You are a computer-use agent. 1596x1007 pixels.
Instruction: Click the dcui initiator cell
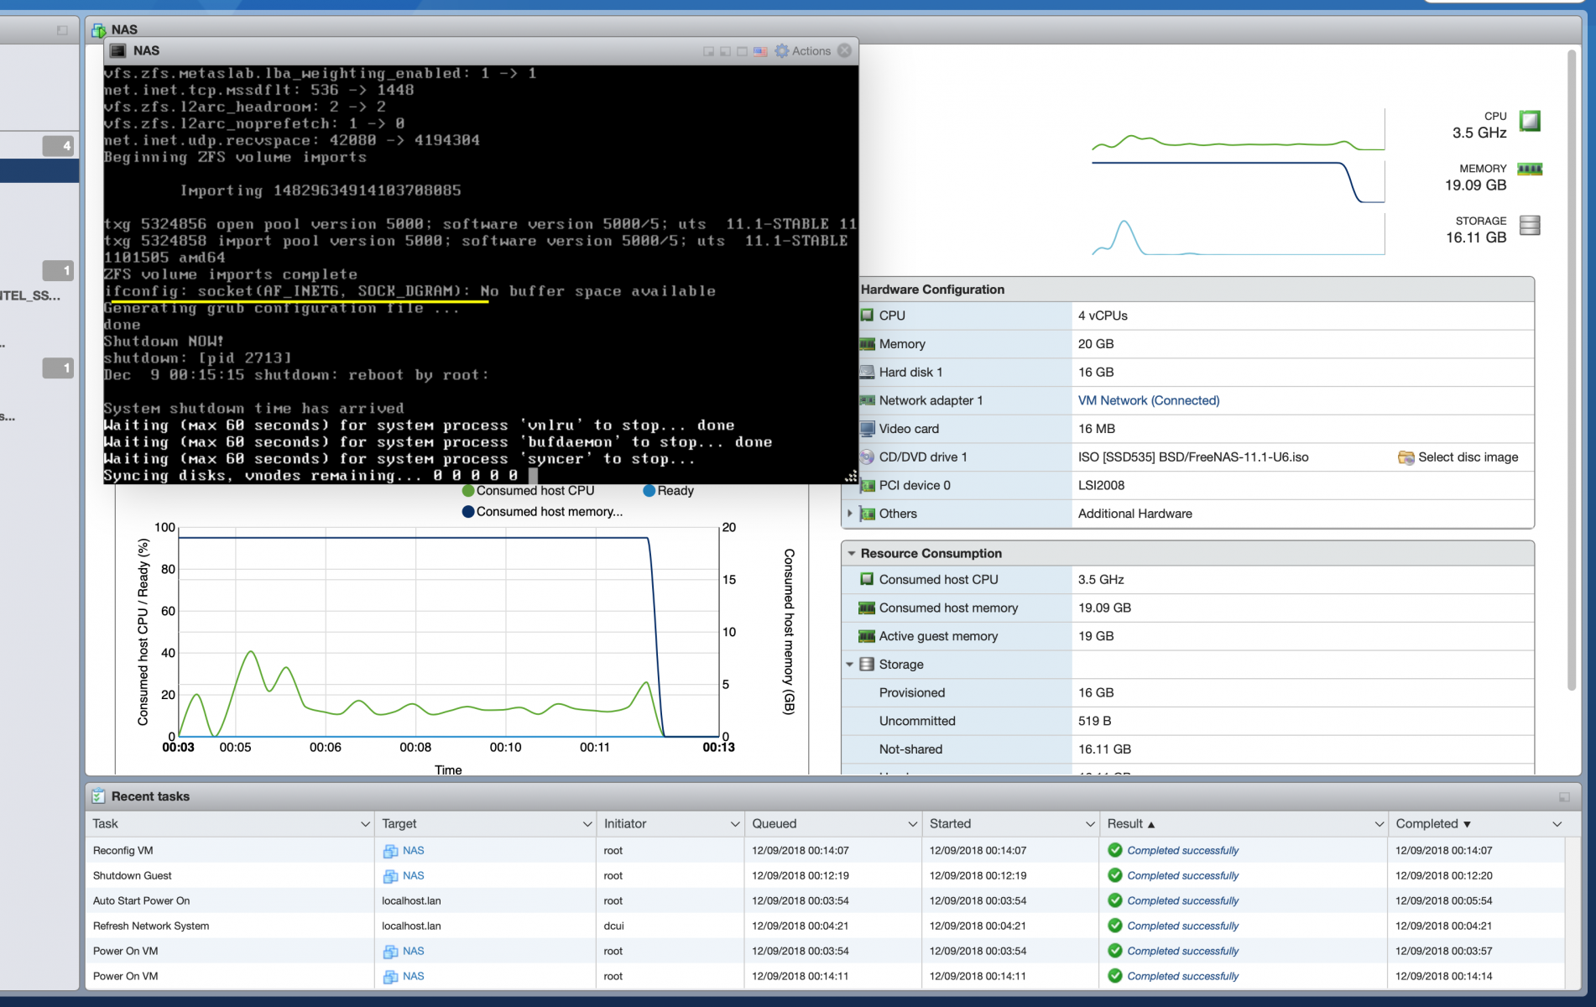pyautogui.click(x=613, y=926)
